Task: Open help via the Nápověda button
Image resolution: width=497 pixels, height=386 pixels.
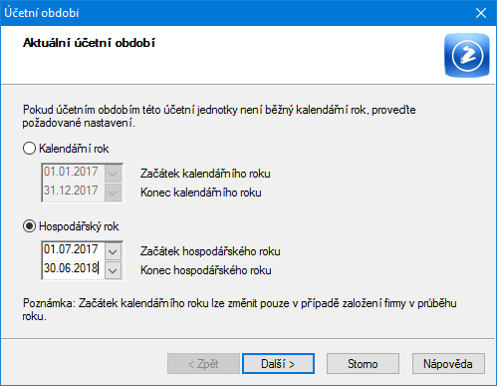Action: 448,364
